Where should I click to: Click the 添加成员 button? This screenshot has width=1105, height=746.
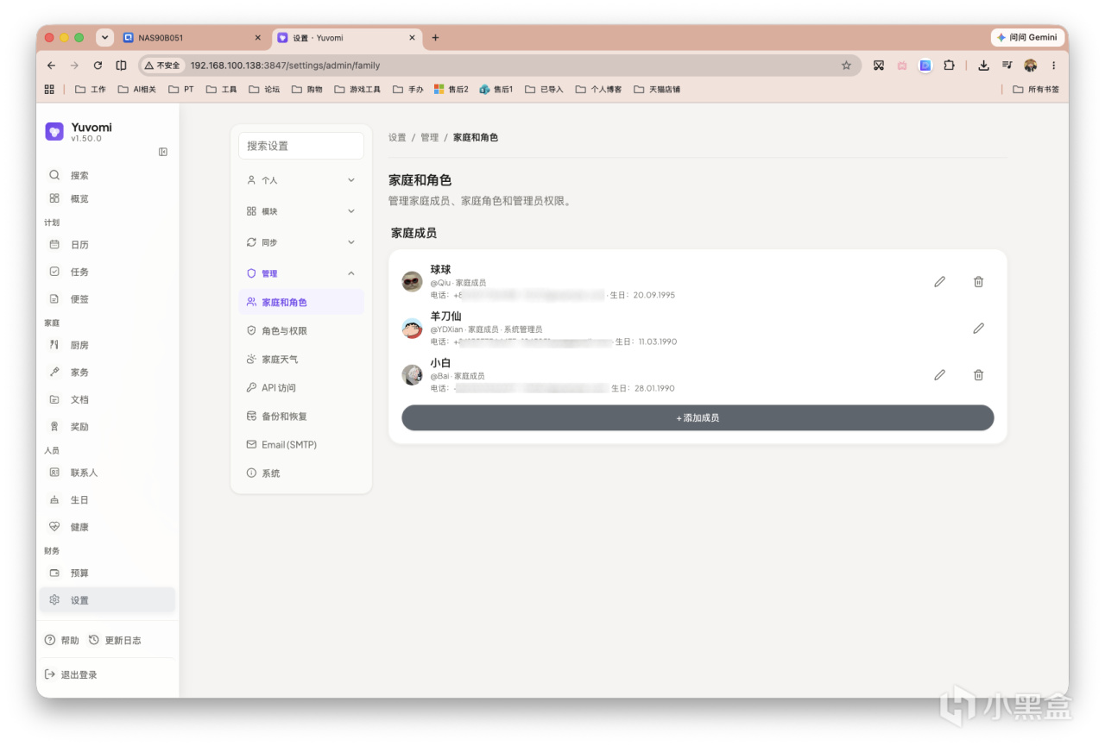coord(698,417)
